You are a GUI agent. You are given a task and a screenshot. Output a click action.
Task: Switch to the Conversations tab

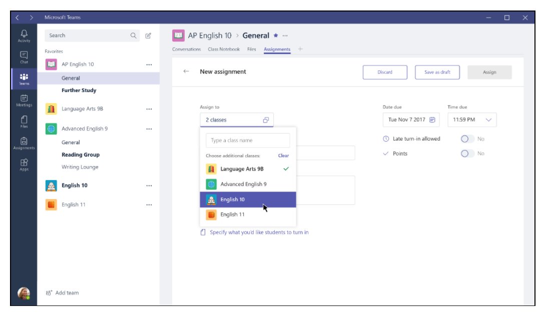(186, 49)
